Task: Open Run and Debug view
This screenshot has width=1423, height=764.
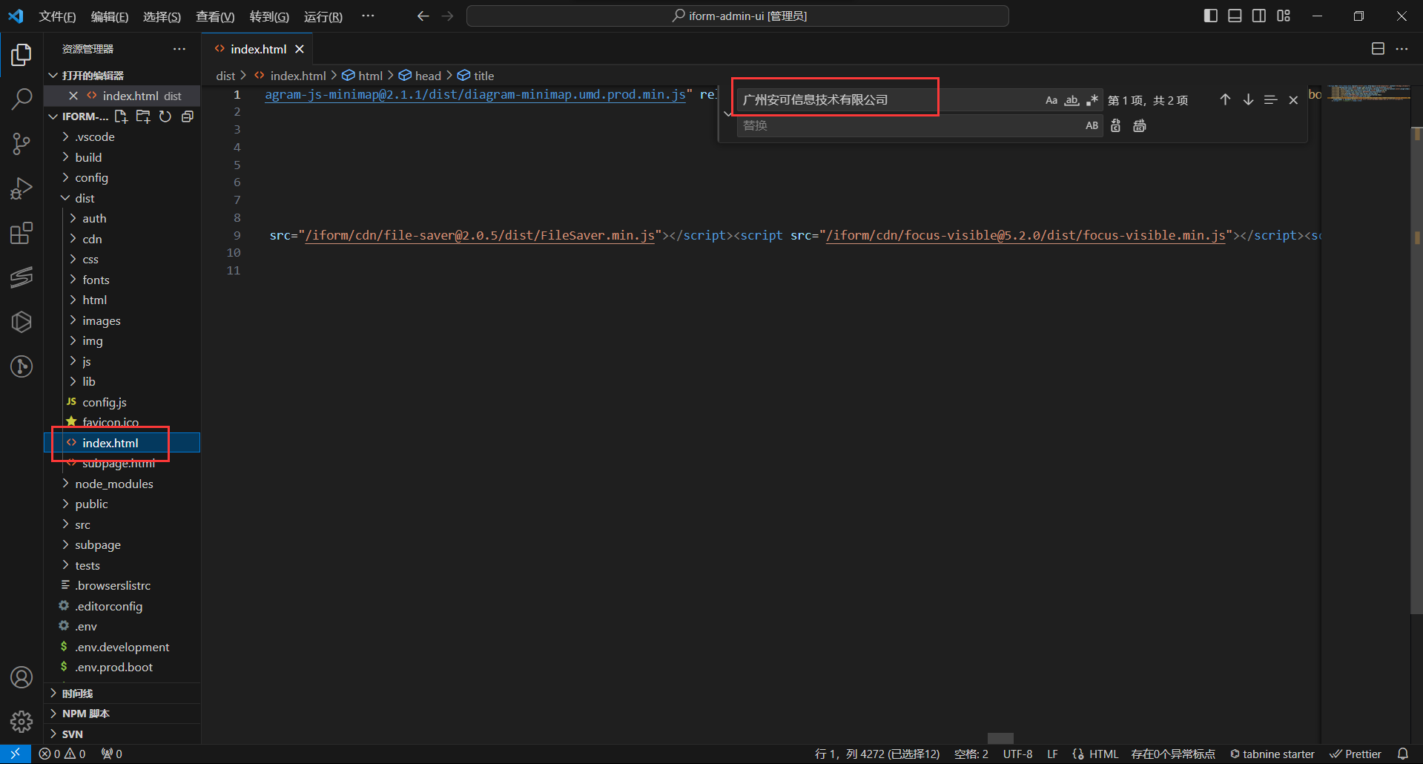Action: click(x=22, y=188)
